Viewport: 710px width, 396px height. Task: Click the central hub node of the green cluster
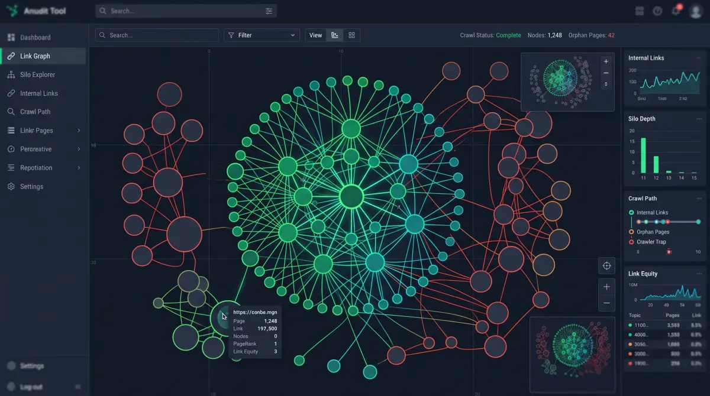pos(351,196)
